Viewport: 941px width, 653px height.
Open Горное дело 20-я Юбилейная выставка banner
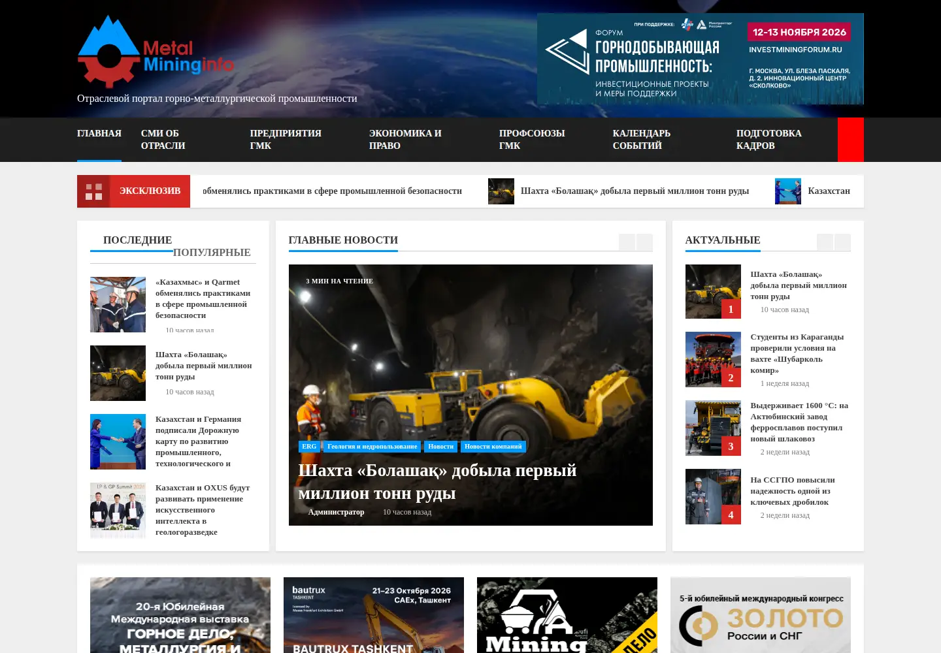[x=180, y=615]
